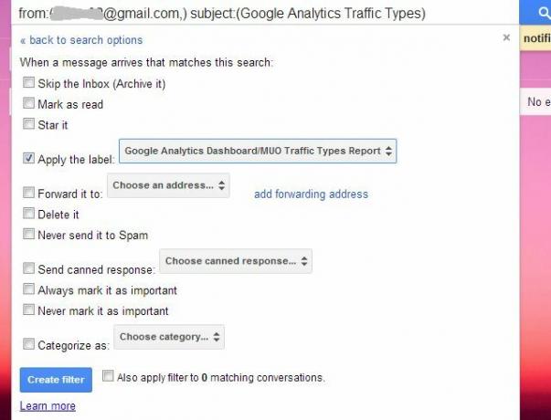Tick the Star it checkbox
This screenshot has width=551, height=420.
point(29,123)
